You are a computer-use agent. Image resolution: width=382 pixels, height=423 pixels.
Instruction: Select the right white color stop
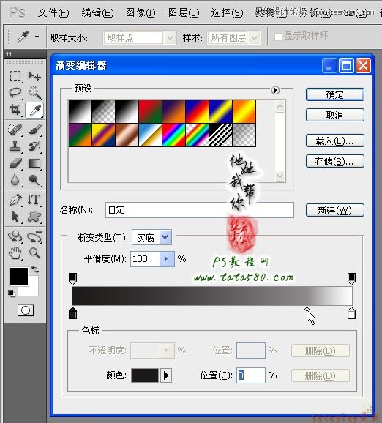351,313
